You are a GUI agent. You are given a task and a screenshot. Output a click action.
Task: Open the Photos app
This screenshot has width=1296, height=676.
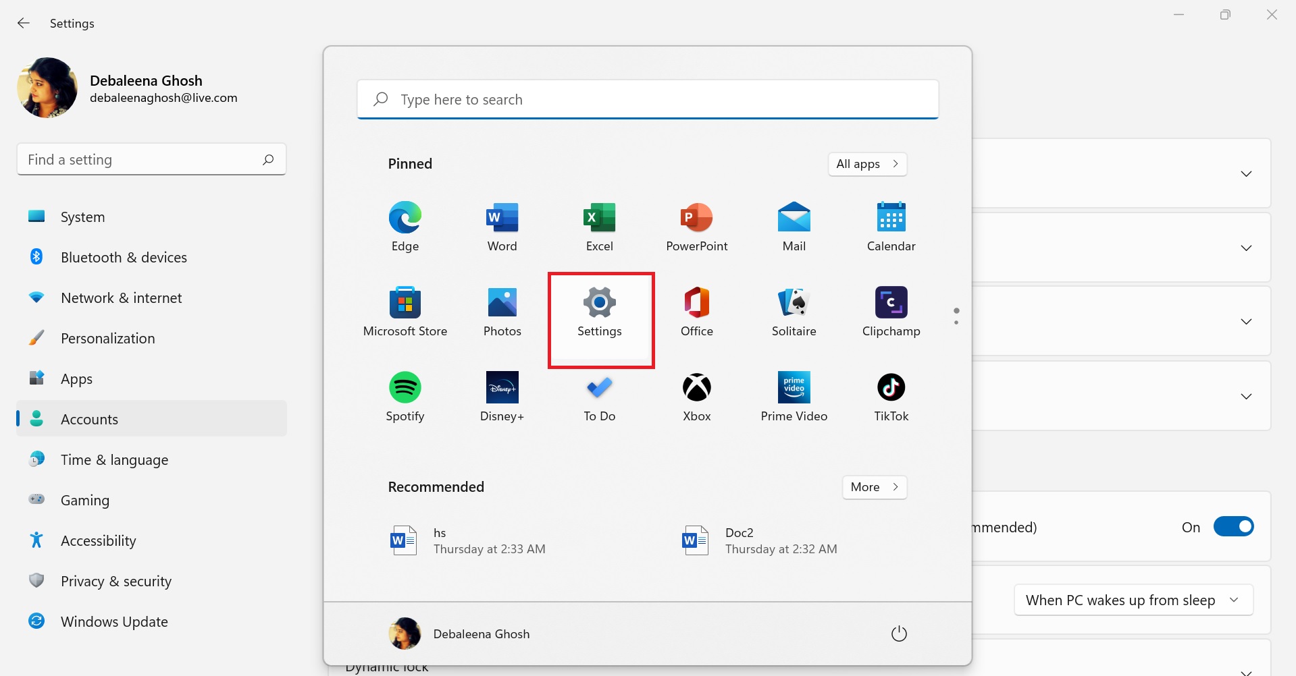point(502,312)
